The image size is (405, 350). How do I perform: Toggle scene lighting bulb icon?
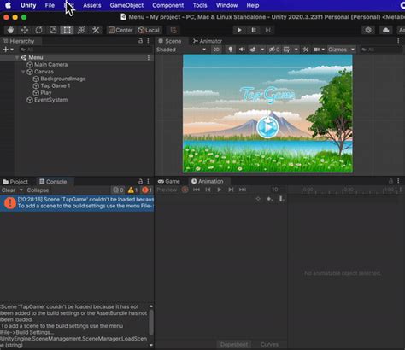click(231, 50)
